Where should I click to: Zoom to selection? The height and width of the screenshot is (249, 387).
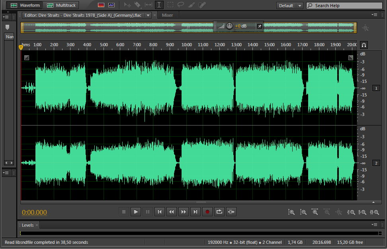coord(374,212)
